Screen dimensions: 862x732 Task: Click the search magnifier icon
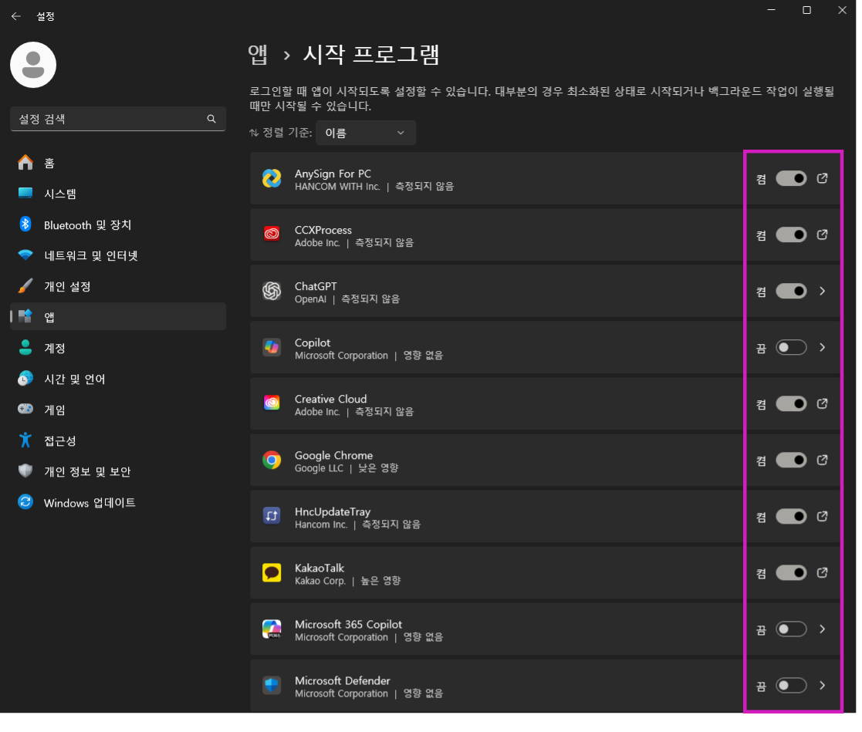point(211,119)
